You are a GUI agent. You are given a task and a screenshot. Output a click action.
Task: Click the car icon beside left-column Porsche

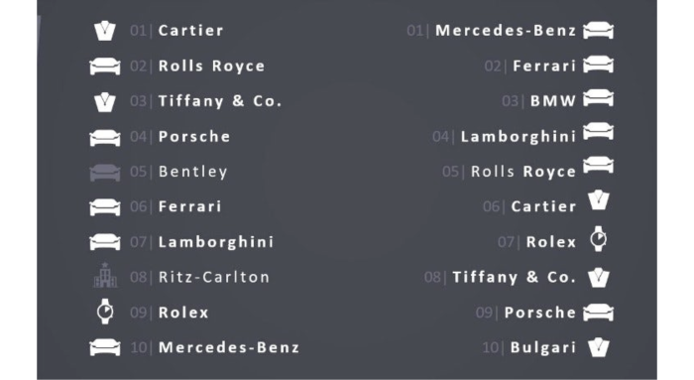coord(105,137)
